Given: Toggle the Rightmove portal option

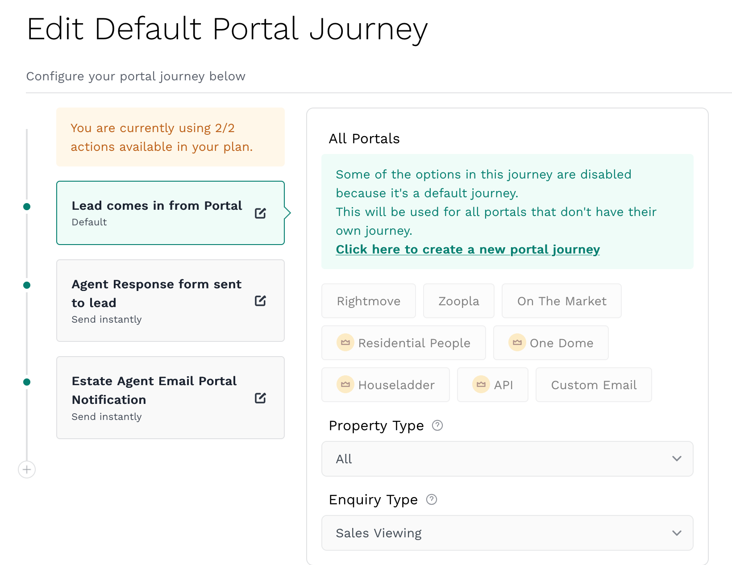Looking at the screenshot, I should pyautogui.click(x=368, y=301).
